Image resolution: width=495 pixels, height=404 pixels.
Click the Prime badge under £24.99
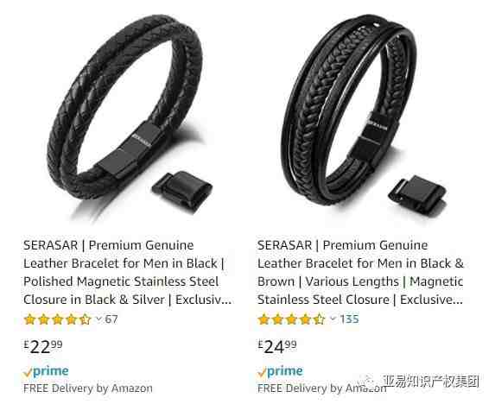click(x=280, y=371)
